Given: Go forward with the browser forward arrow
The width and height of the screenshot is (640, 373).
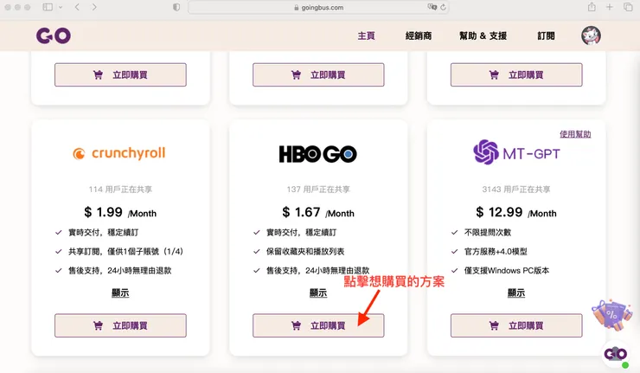Looking at the screenshot, I should 94,7.
